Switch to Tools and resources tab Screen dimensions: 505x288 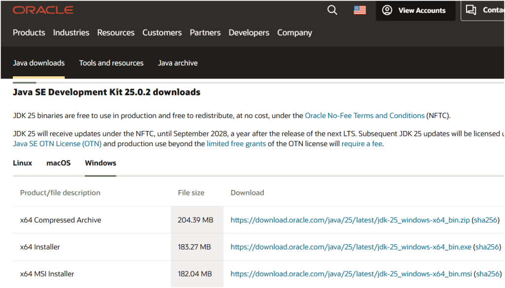coord(111,63)
